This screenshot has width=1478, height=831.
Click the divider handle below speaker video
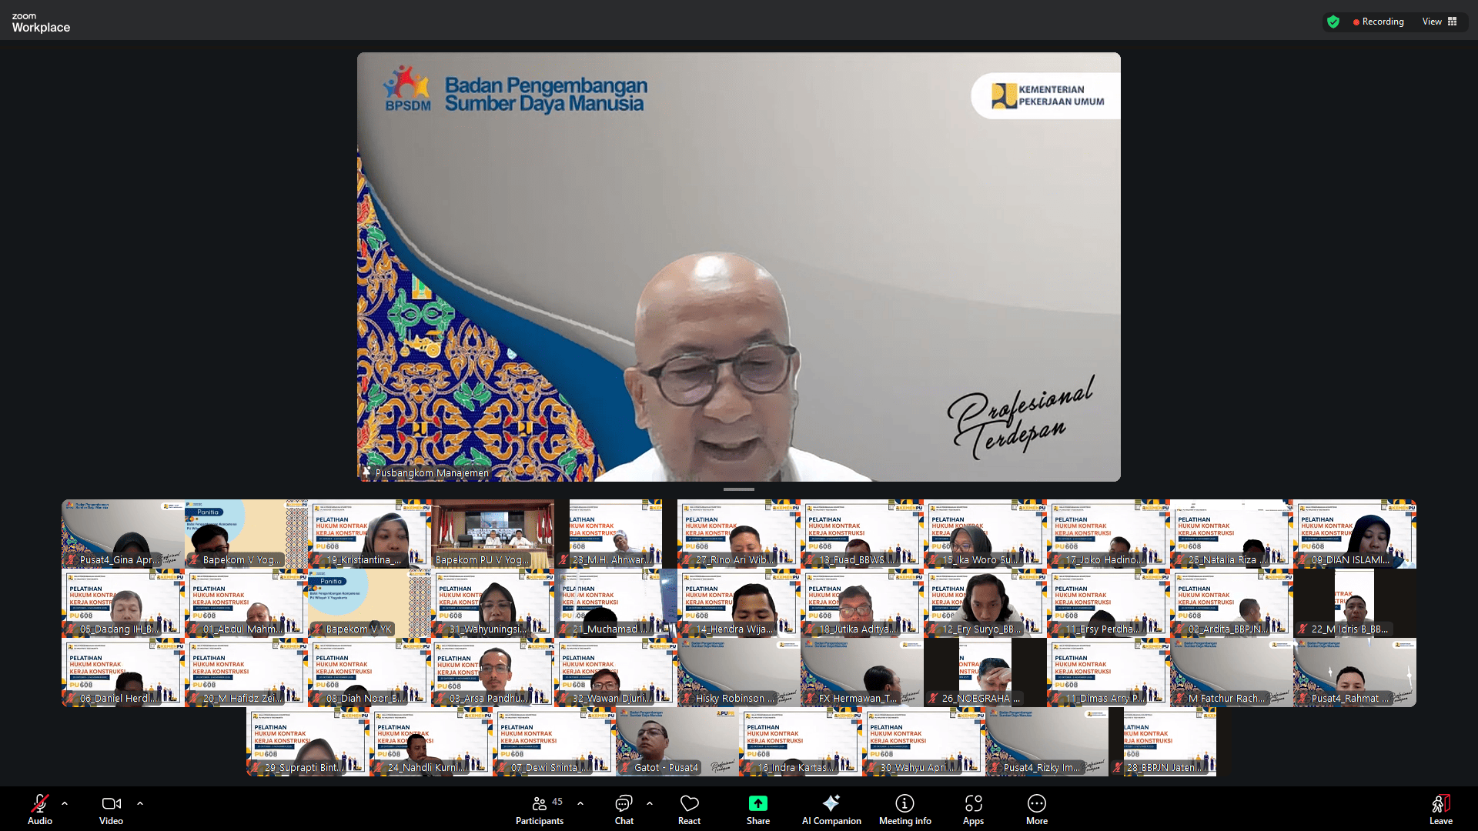tap(738, 489)
